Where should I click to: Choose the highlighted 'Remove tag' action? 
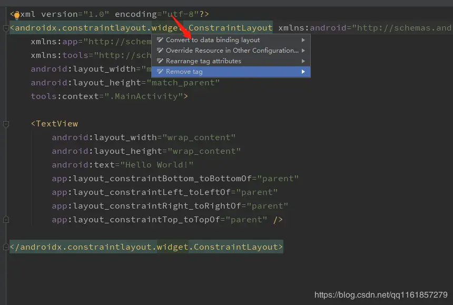tap(231, 72)
